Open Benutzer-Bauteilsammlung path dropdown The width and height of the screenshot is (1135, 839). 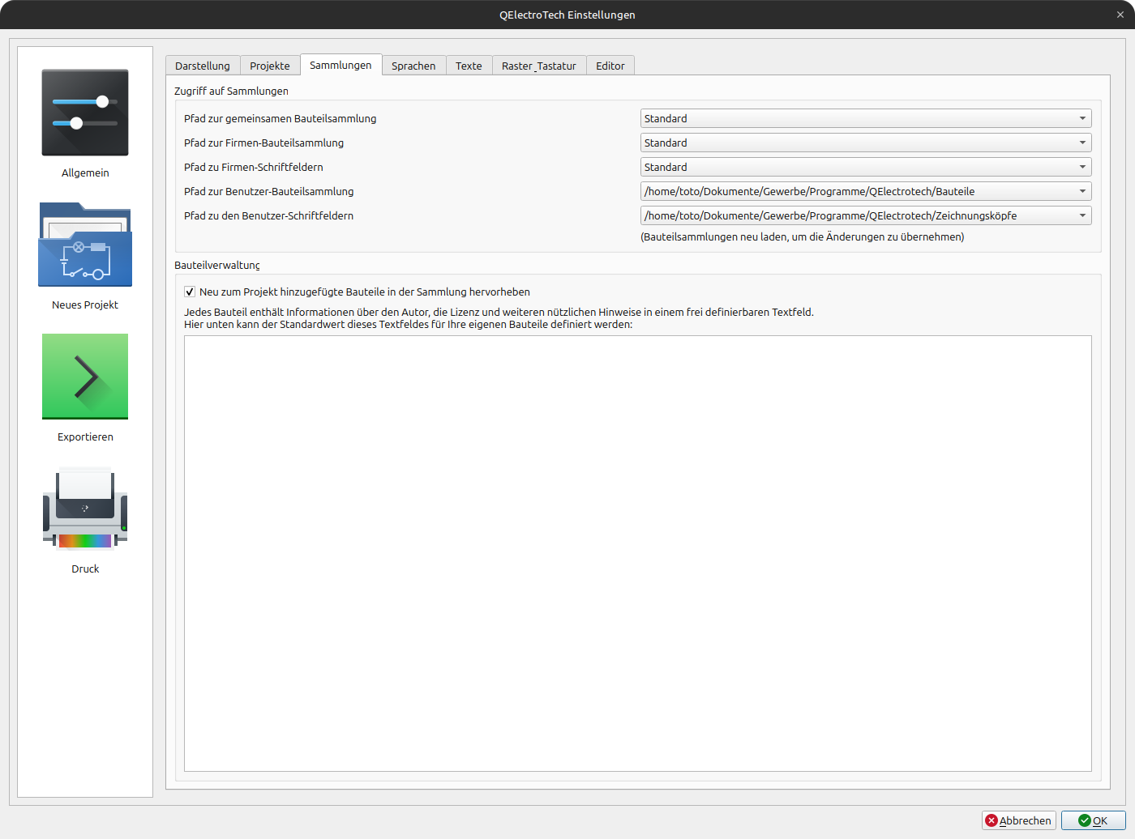click(865, 192)
